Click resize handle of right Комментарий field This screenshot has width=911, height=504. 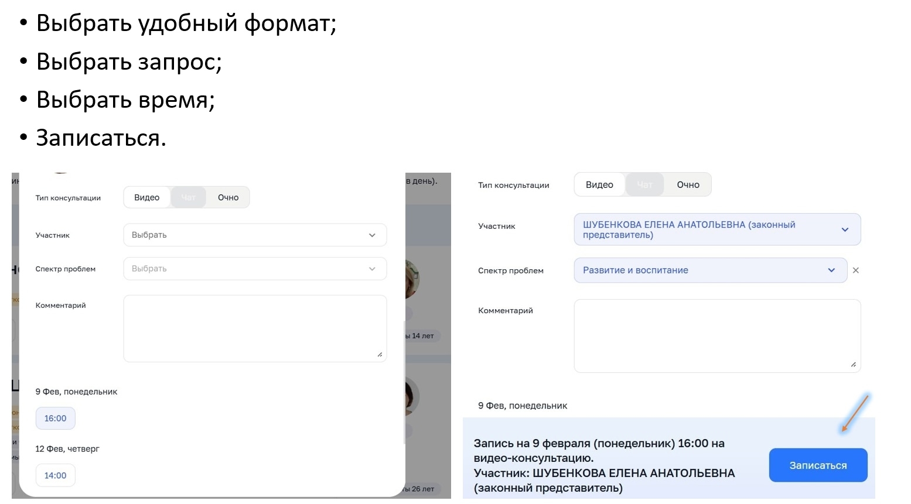[853, 365]
